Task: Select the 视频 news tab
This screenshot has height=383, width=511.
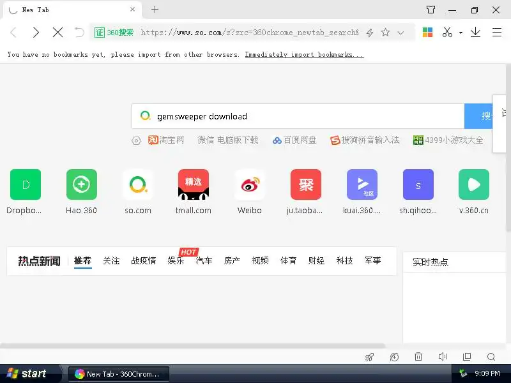Action: (260, 261)
